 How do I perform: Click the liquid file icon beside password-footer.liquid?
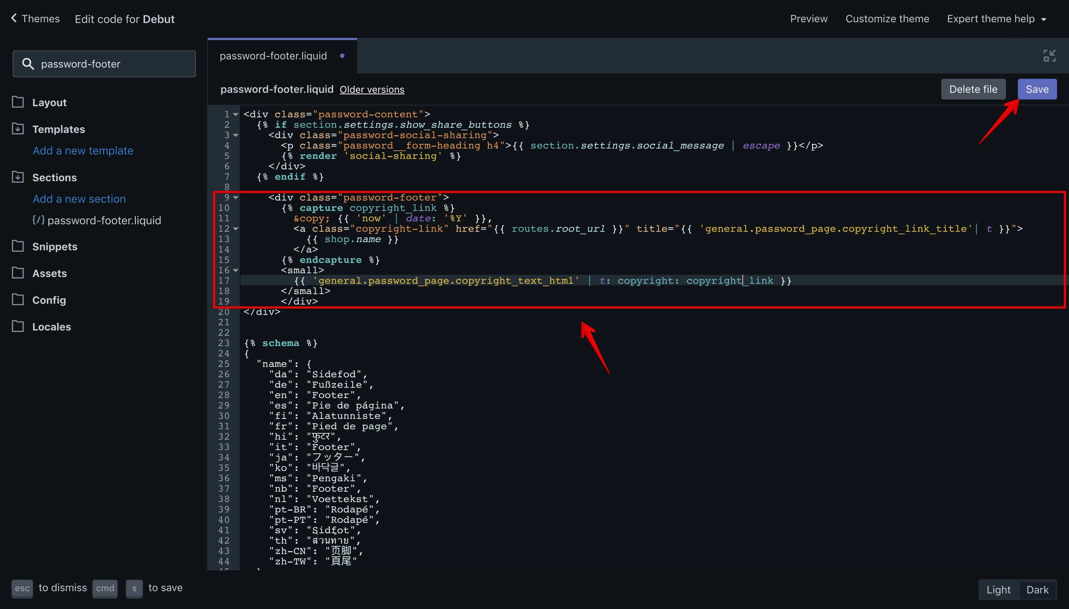click(x=39, y=220)
